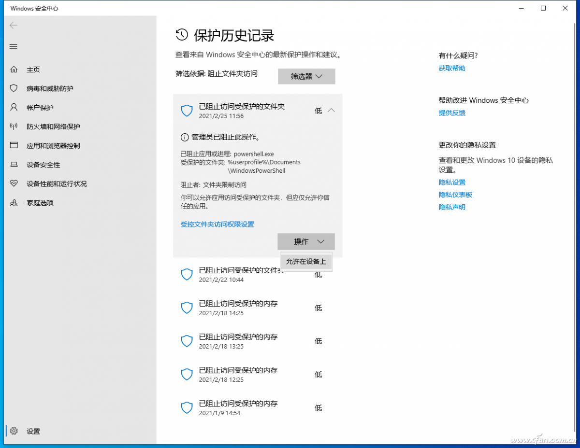Click the 更改你的隐私设置 heading

coord(467,145)
